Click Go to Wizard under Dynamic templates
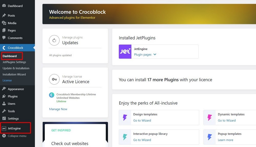This screenshot has height=147, width=256. pyautogui.click(x=227, y=121)
